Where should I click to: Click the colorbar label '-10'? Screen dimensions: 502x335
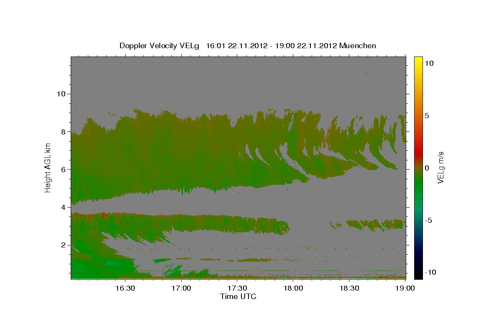[430, 272]
